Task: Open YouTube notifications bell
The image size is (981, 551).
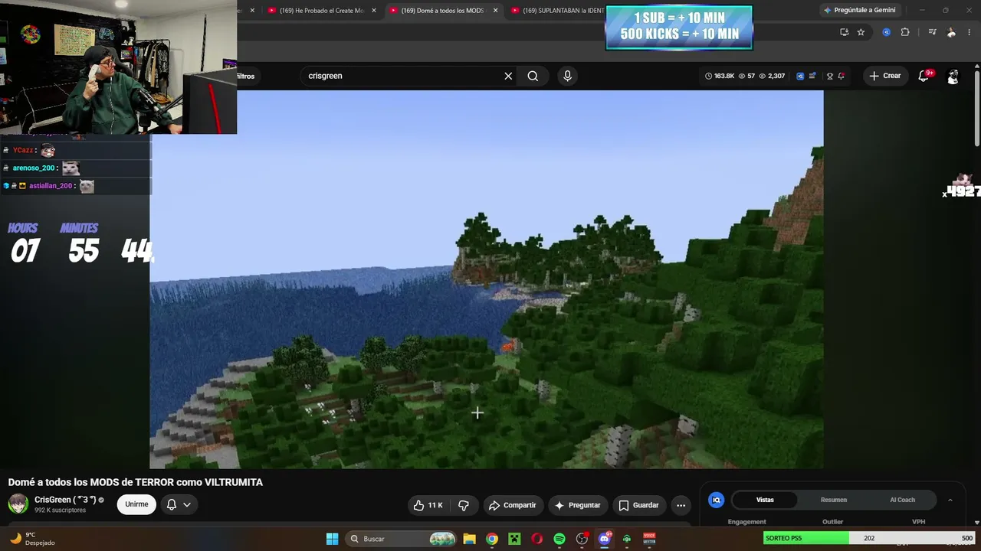Action: coord(924,76)
